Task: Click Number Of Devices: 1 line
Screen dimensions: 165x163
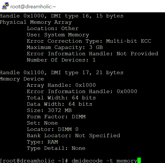Action: (x=61, y=60)
